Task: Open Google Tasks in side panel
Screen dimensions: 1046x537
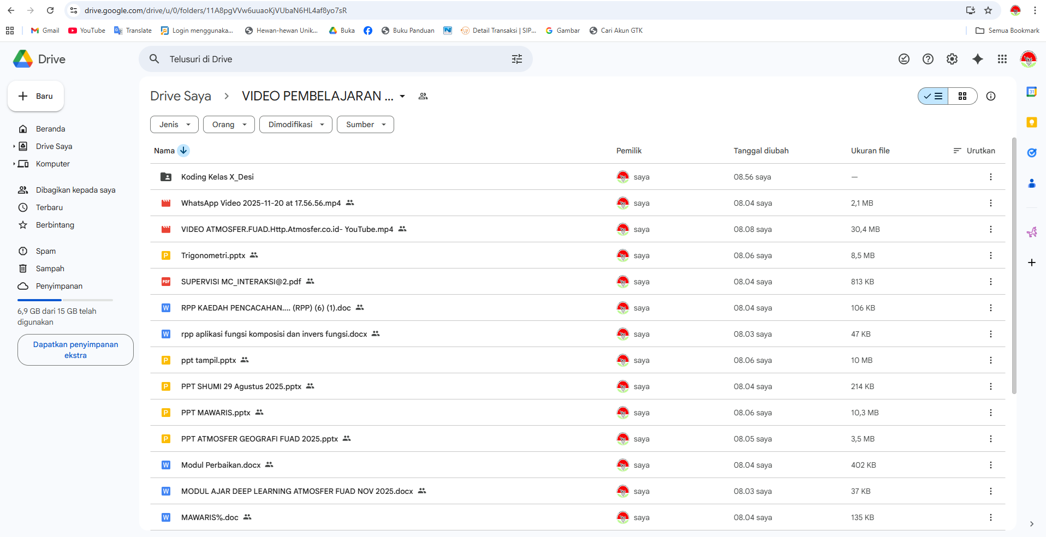Action: 1031,153
